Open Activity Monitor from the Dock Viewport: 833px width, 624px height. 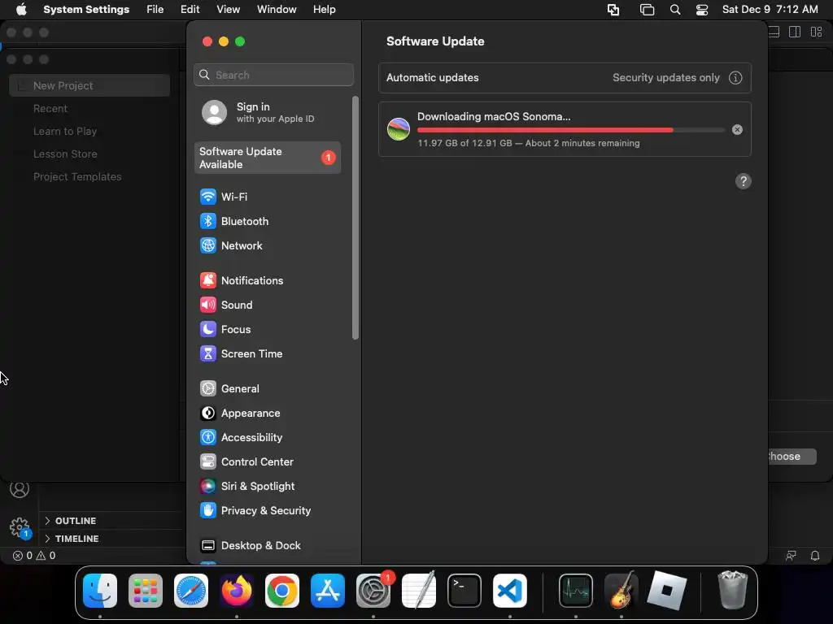tap(576, 591)
